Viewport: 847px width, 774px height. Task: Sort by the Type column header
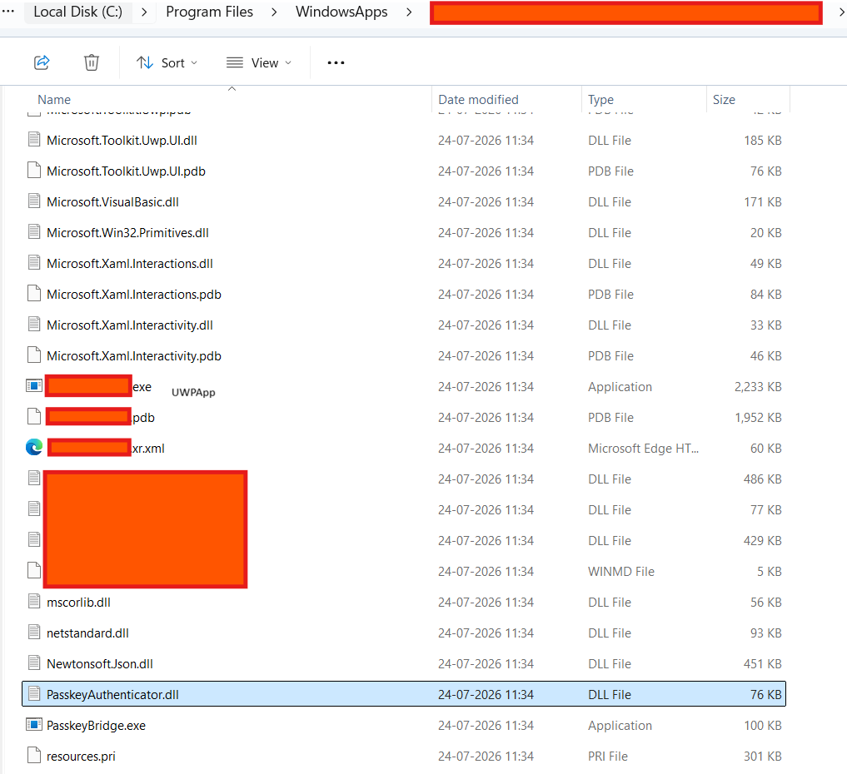click(600, 100)
